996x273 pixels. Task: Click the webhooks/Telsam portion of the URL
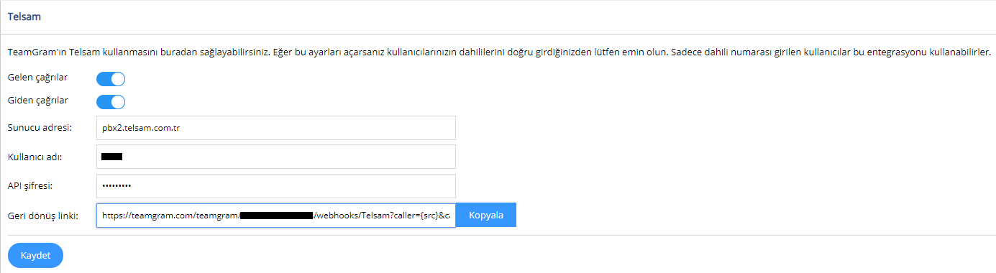tap(353, 216)
